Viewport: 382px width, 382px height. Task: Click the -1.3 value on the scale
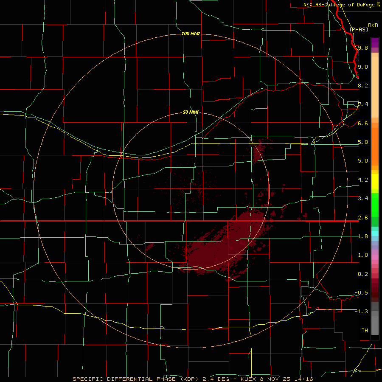pyautogui.click(x=361, y=312)
